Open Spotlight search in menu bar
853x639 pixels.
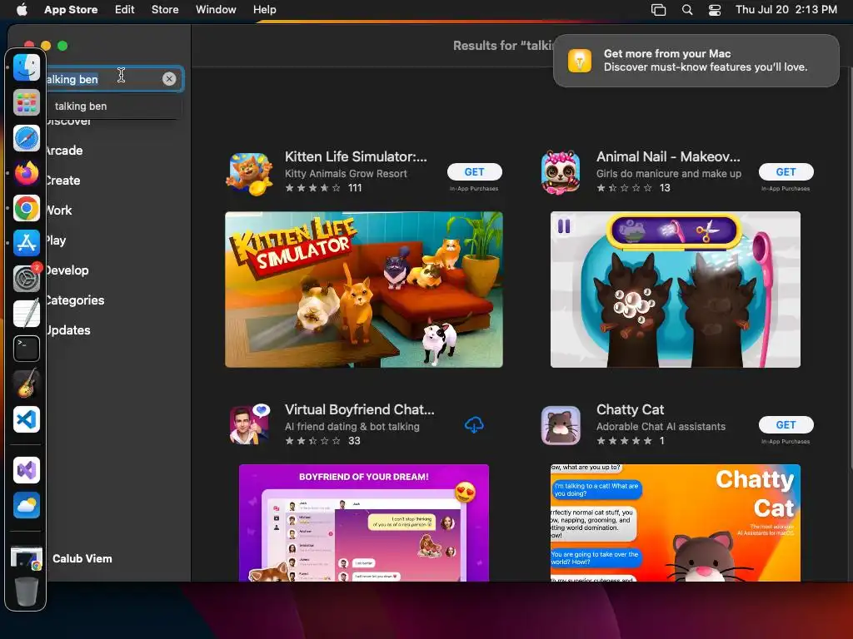[x=687, y=10]
